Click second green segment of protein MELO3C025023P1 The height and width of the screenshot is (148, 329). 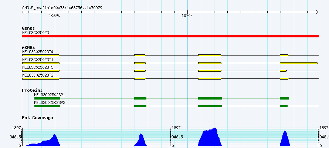pyautogui.click(x=140, y=98)
